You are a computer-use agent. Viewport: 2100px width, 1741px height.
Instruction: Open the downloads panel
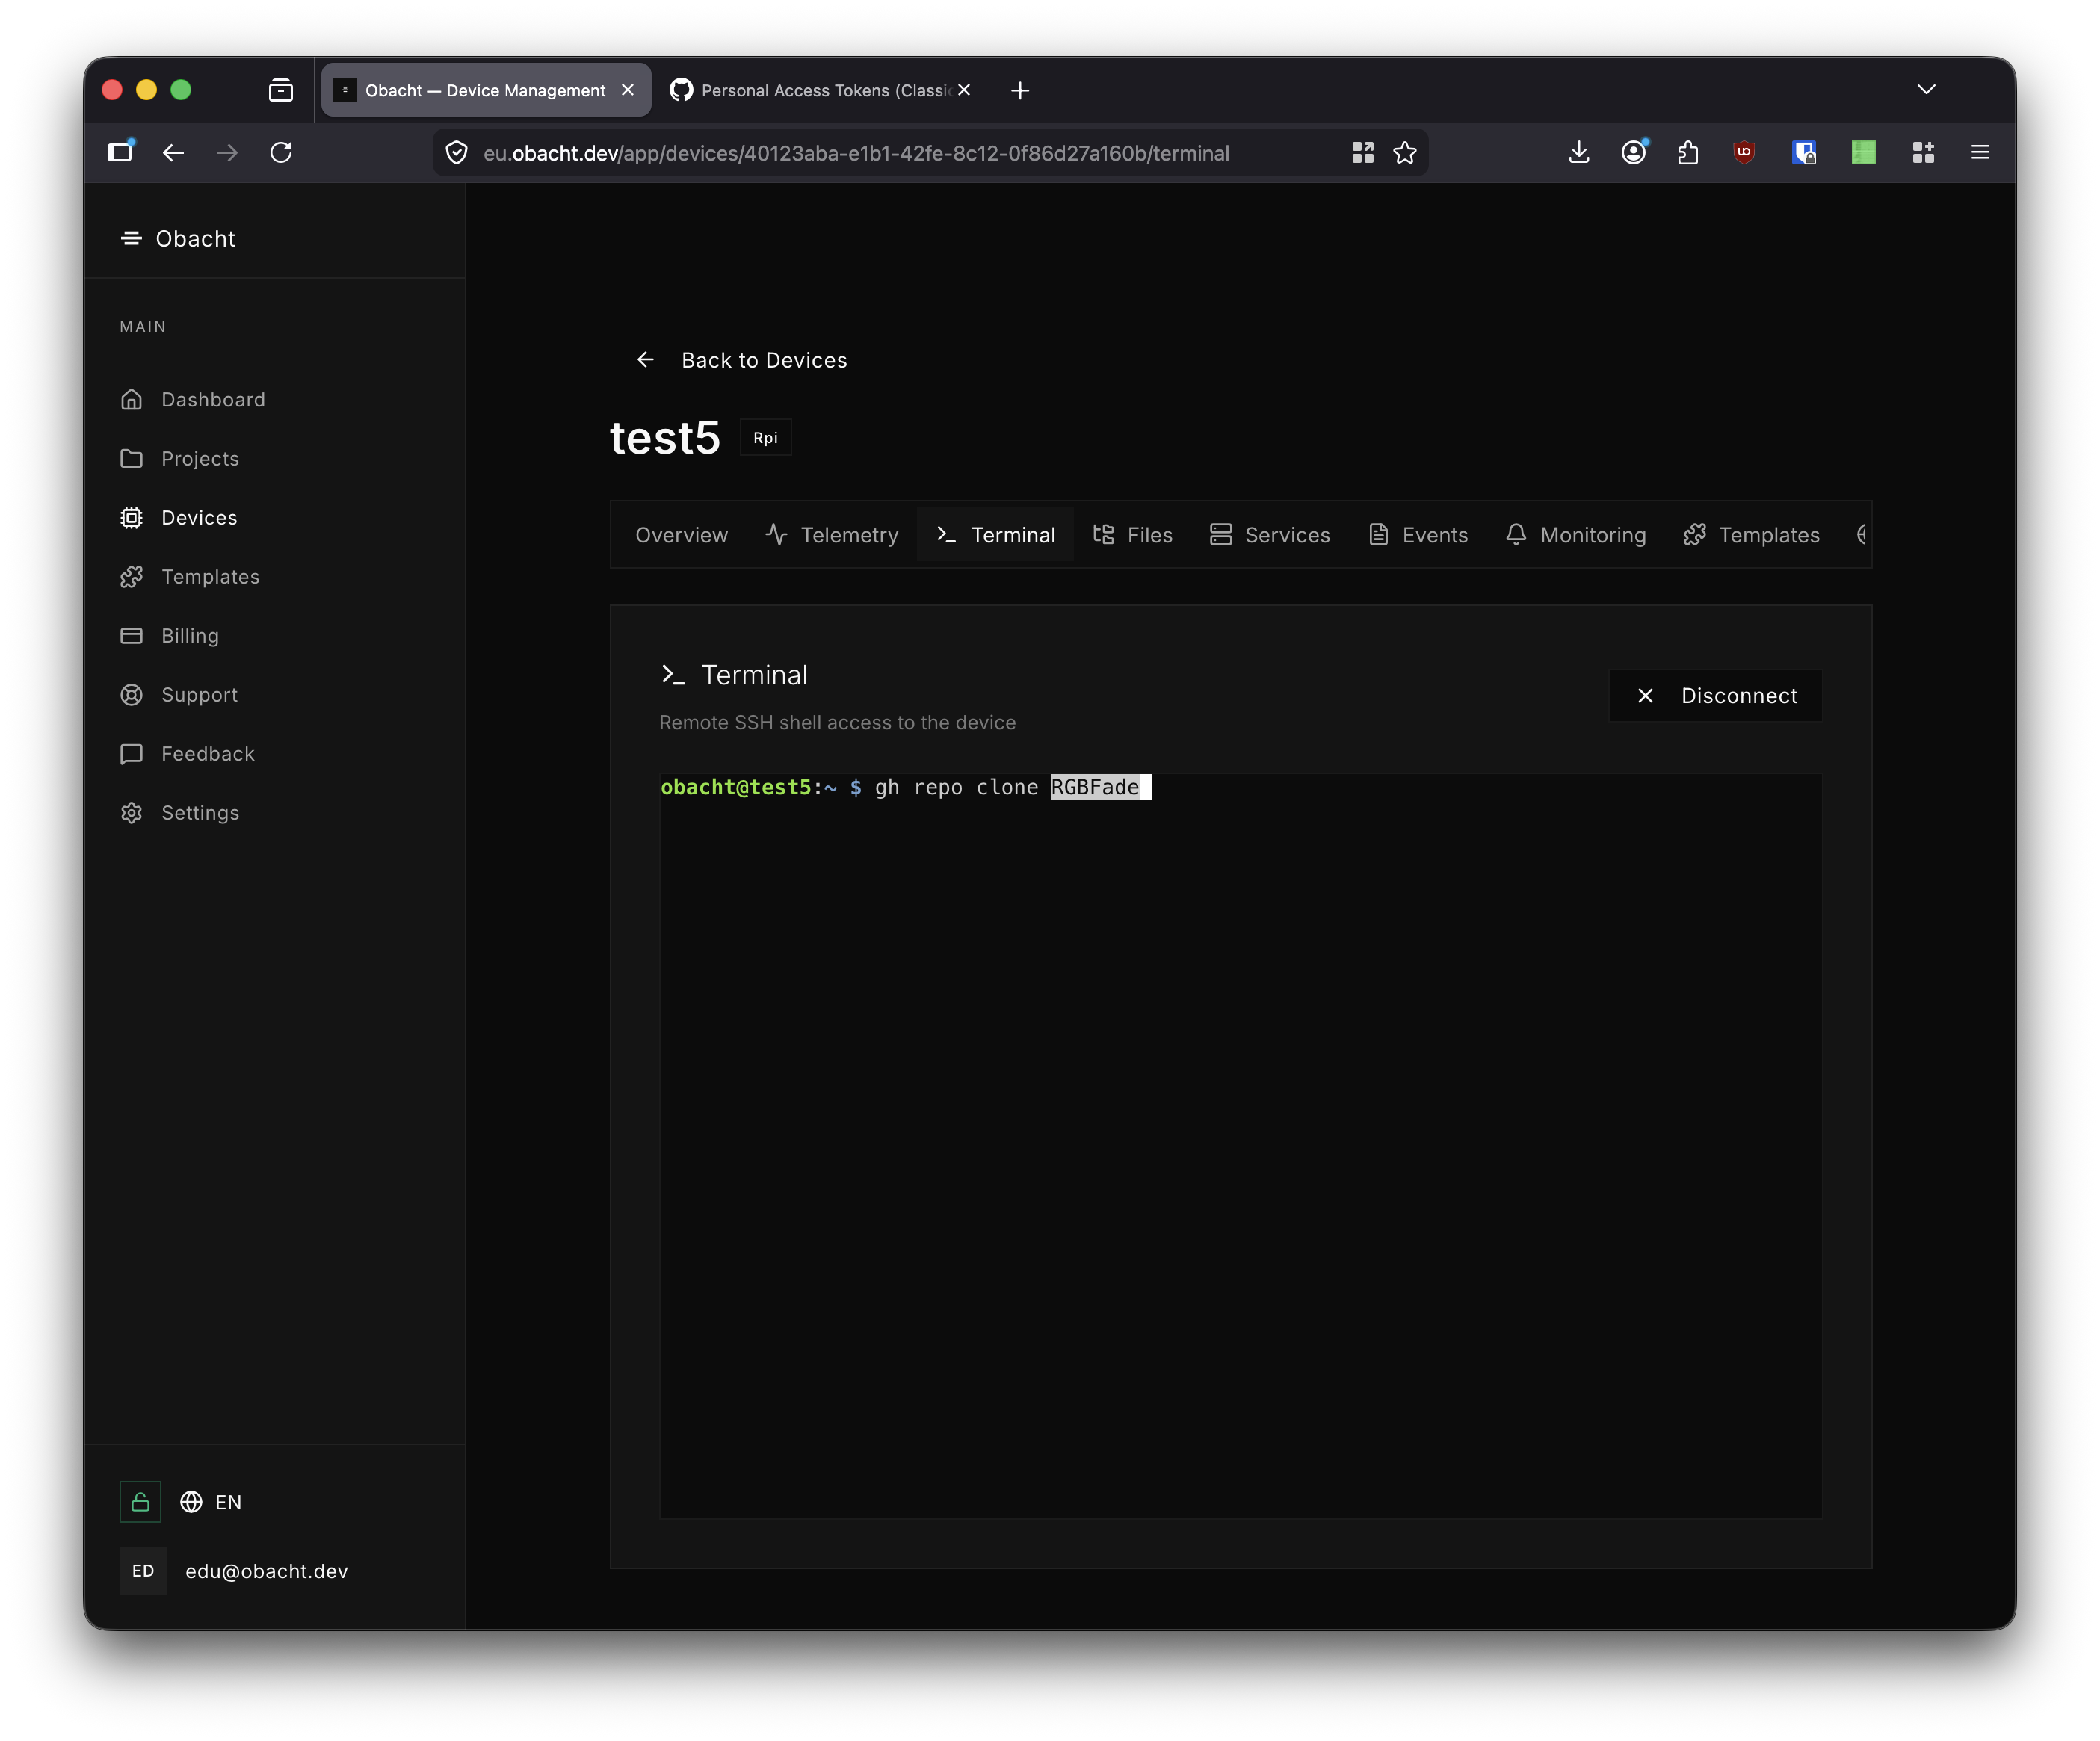point(1579,152)
